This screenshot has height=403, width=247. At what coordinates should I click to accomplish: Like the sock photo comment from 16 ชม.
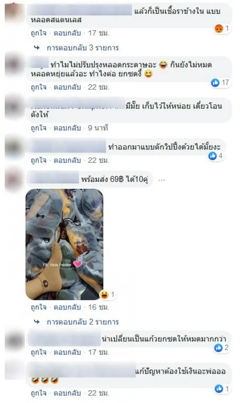point(39,307)
